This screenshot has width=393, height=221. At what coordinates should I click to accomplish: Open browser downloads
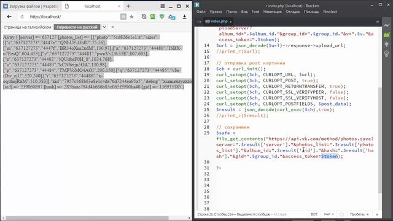[184, 17]
